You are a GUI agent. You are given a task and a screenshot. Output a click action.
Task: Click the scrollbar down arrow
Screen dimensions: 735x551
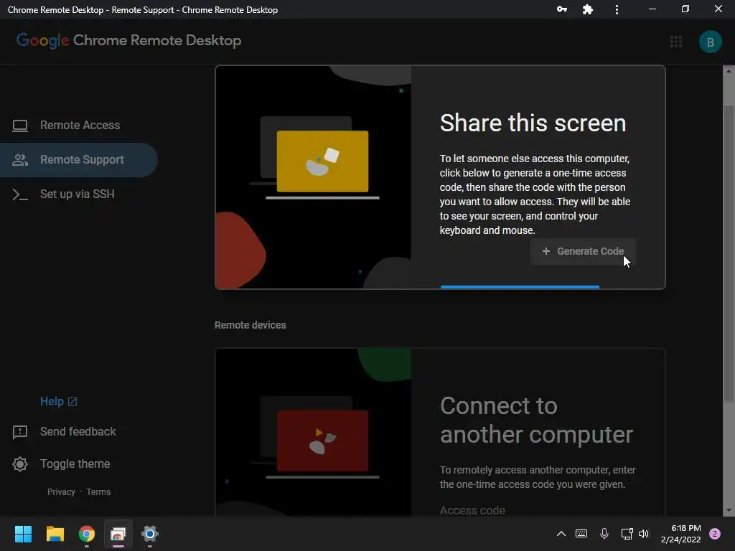(x=729, y=511)
